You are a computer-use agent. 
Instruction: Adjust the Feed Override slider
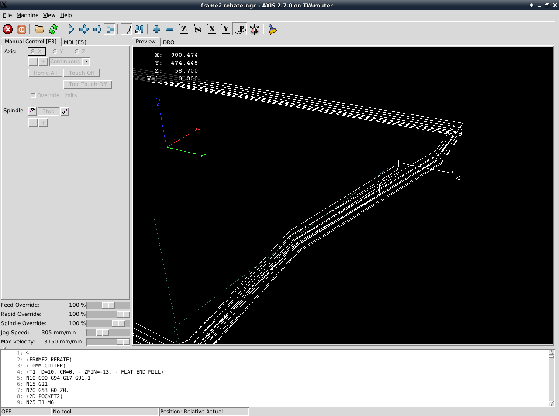[108, 305]
